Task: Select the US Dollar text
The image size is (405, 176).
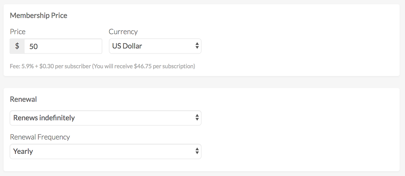Action: tap(127, 46)
